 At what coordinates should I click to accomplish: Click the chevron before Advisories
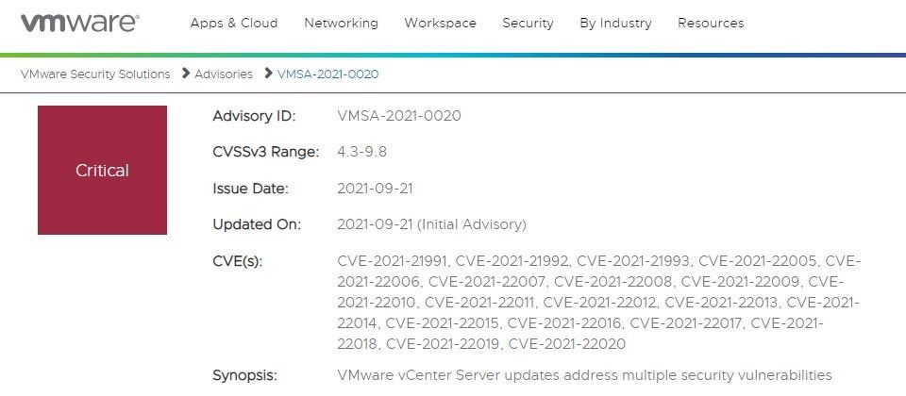click(x=186, y=74)
